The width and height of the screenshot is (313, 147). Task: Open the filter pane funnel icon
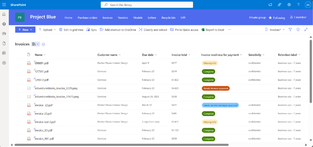pos(290,30)
